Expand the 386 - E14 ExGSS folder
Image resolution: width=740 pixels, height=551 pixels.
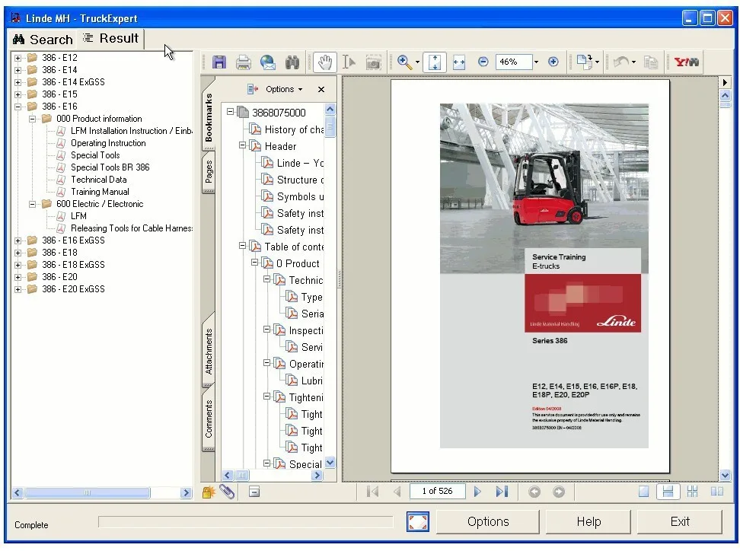(18, 82)
